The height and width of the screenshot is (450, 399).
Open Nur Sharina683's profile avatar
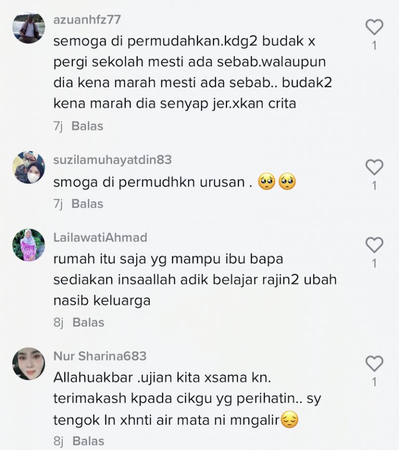point(29,364)
